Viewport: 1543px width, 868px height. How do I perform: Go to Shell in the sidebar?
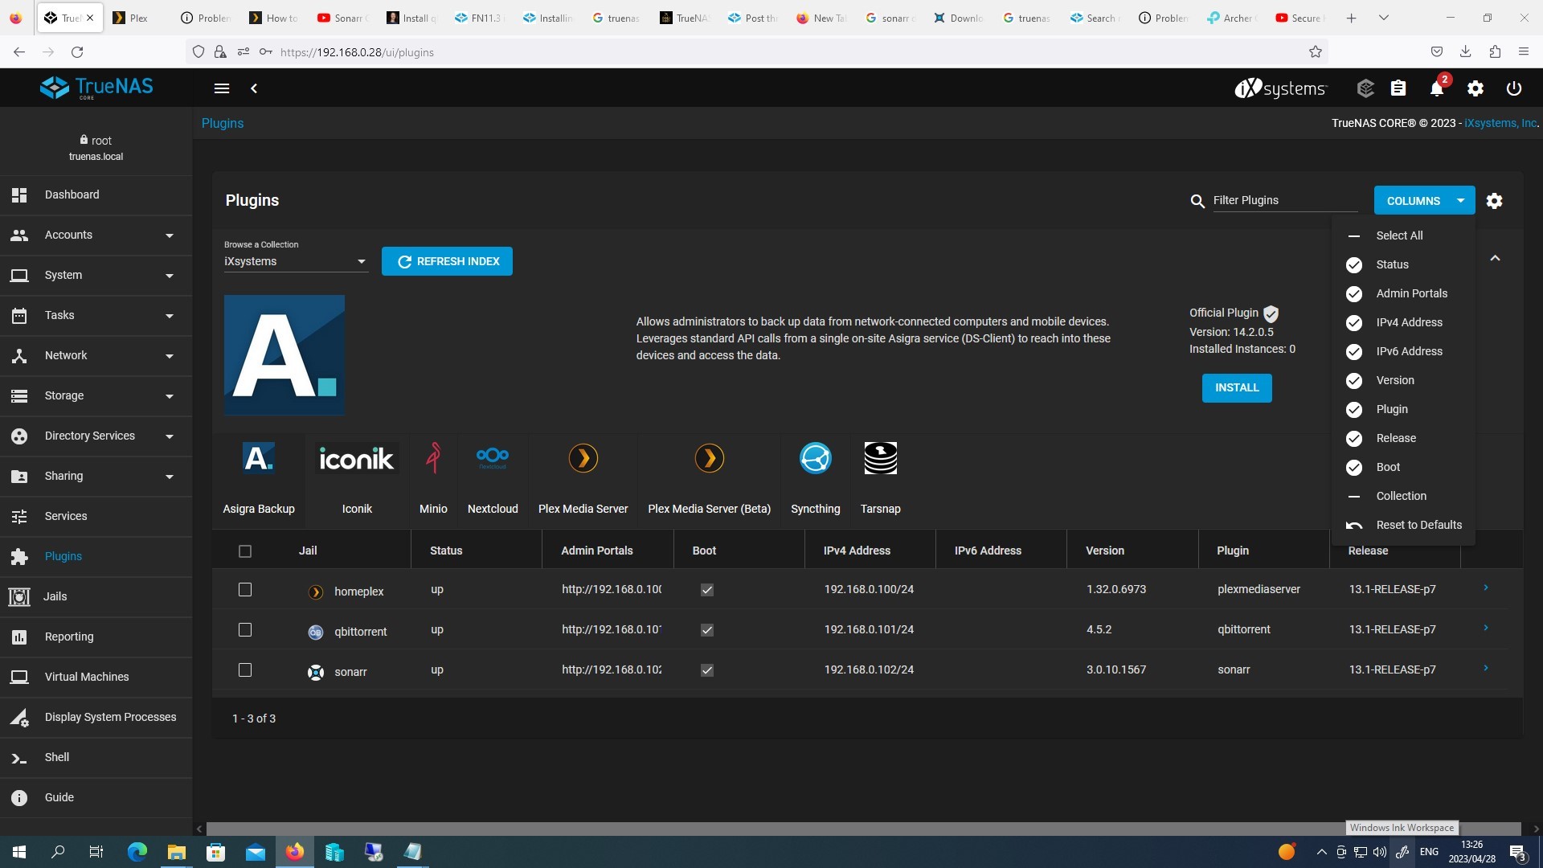[x=56, y=757]
